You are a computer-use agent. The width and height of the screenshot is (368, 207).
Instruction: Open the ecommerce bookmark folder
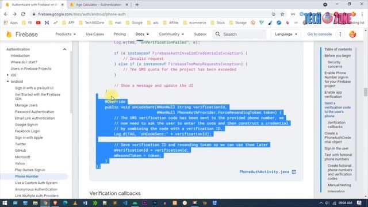point(194,23)
